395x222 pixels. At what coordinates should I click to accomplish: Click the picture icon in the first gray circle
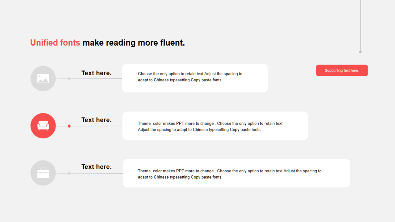[x=43, y=79]
